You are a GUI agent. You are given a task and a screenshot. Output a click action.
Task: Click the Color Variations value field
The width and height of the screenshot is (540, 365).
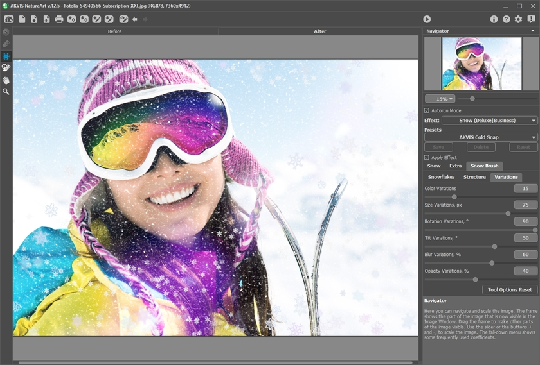point(526,189)
